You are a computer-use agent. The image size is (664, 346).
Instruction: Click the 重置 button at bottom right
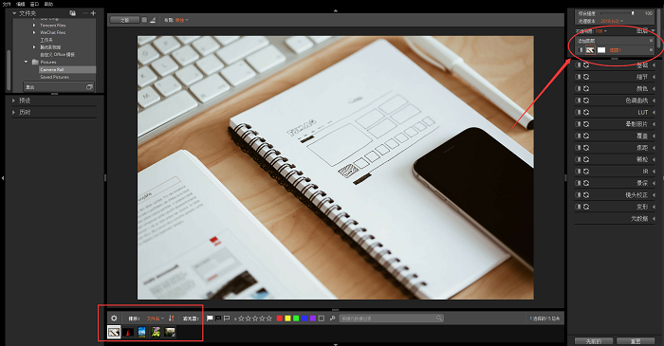(x=636, y=341)
